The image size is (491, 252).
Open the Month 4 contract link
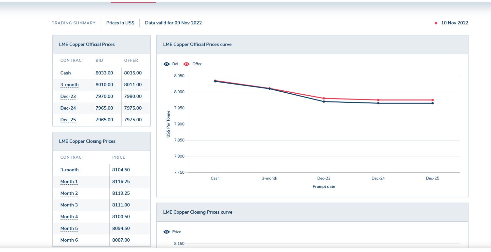[x=69, y=217]
